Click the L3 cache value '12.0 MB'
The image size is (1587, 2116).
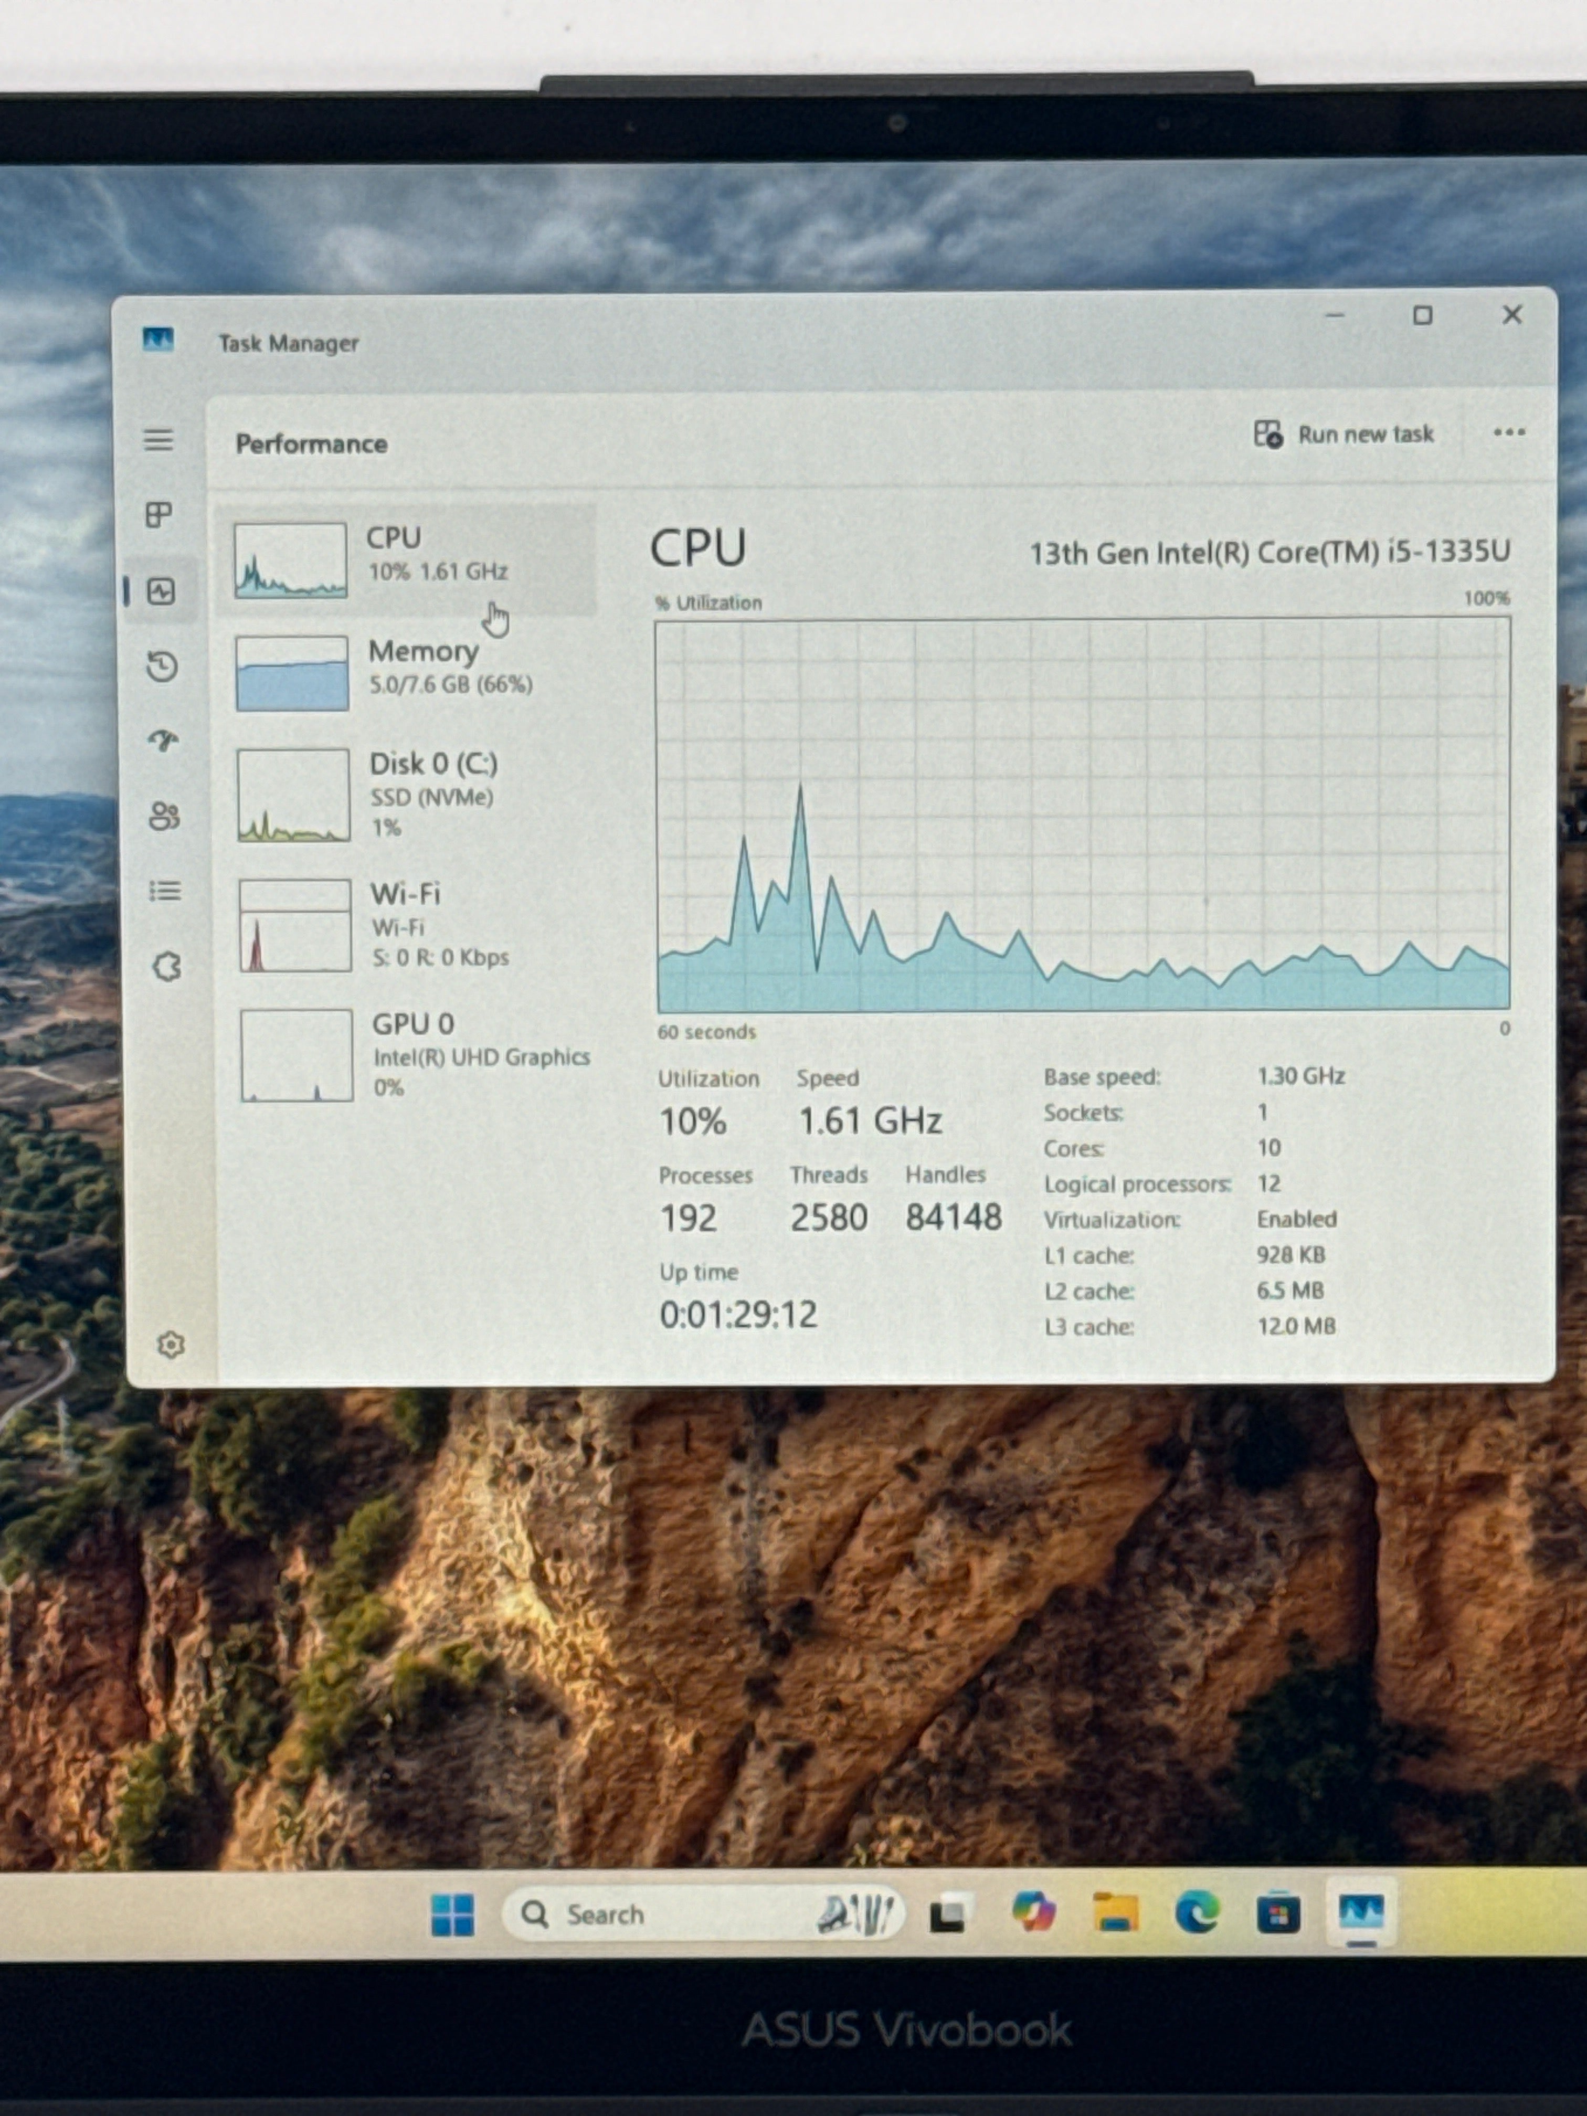click(x=1296, y=1326)
